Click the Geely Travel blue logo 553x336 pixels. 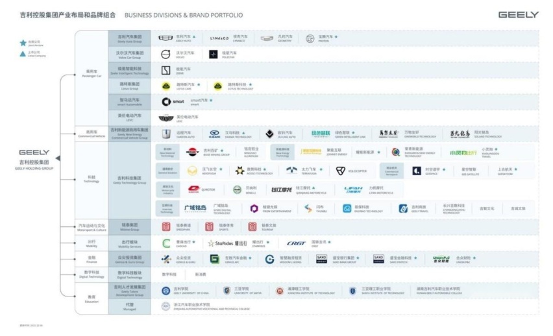pyautogui.click(x=403, y=208)
